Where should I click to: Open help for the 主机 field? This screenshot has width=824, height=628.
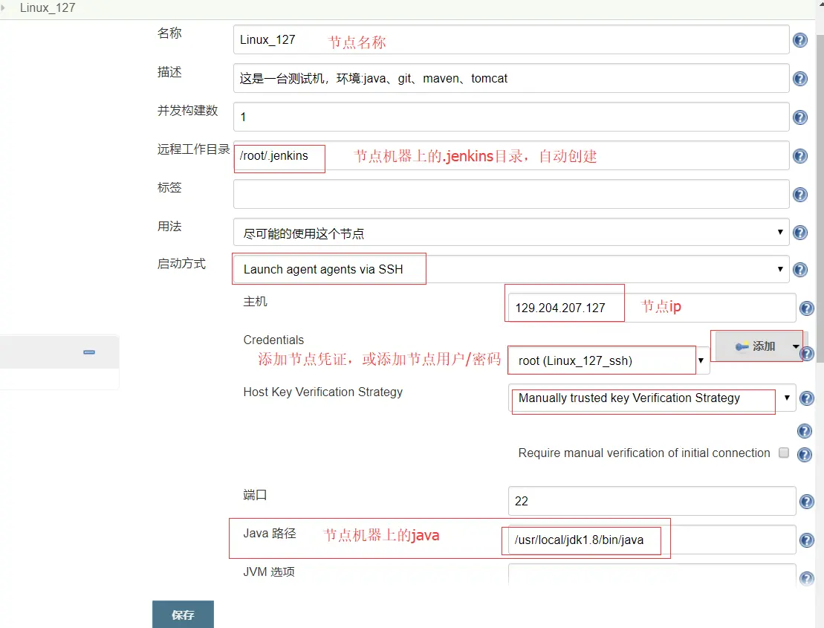807,308
